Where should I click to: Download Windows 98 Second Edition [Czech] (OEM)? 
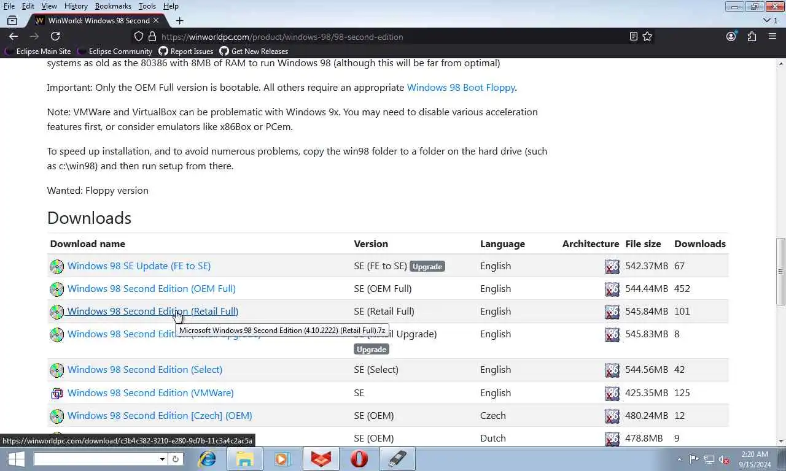click(x=160, y=416)
